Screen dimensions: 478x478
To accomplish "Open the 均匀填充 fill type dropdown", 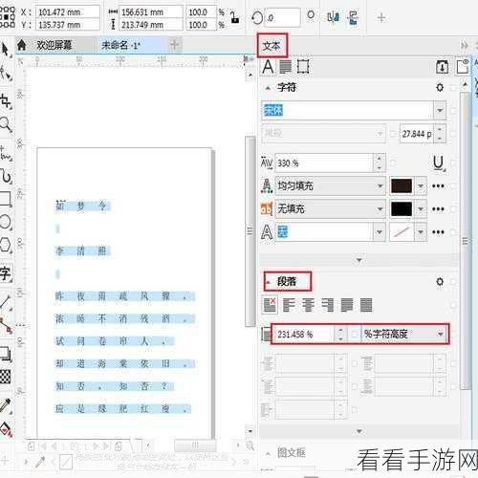I will point(380,185).
